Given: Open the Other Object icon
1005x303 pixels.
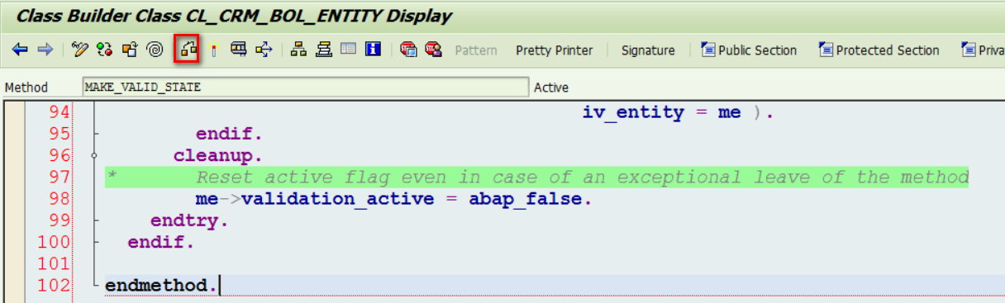Looking at the screenshot, I should [129, 50].
